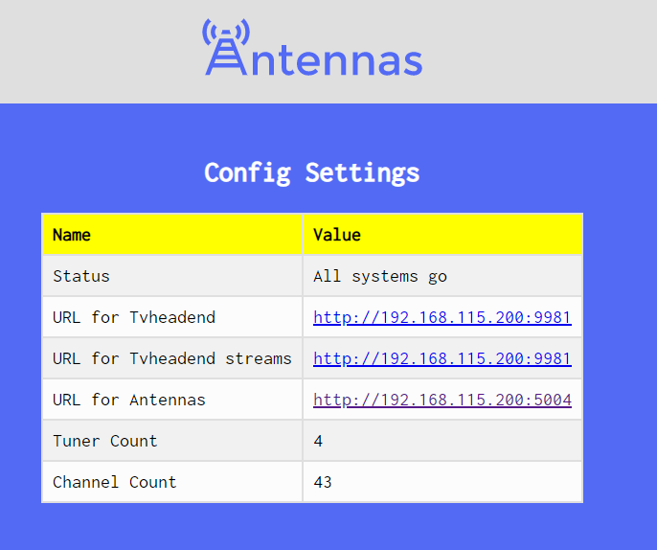Click the 'URL for Tvheadend streams' label

coord(171,358)
